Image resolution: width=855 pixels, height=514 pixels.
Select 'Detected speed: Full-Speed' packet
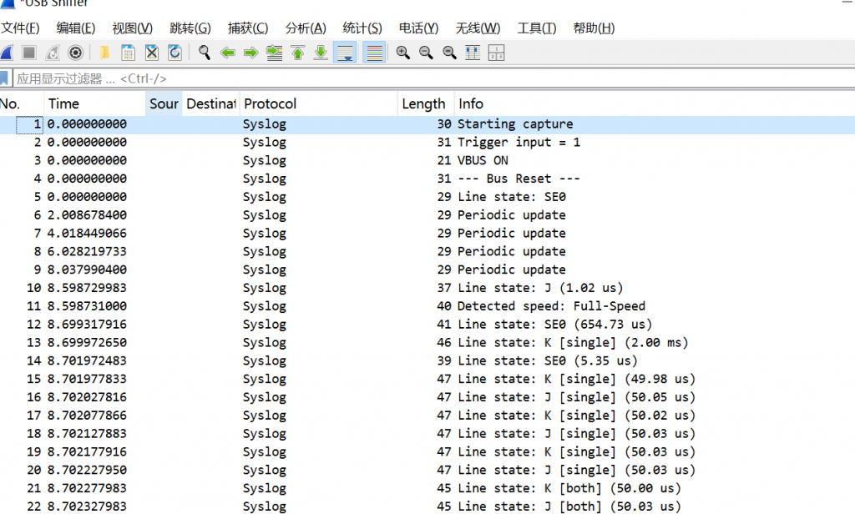click(427, 306)
